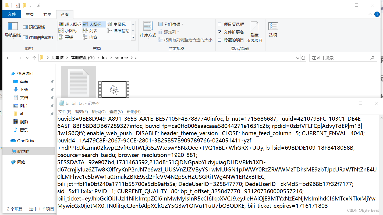
Task: Switch to the 主页 home tab
Action: coord(30,14)
